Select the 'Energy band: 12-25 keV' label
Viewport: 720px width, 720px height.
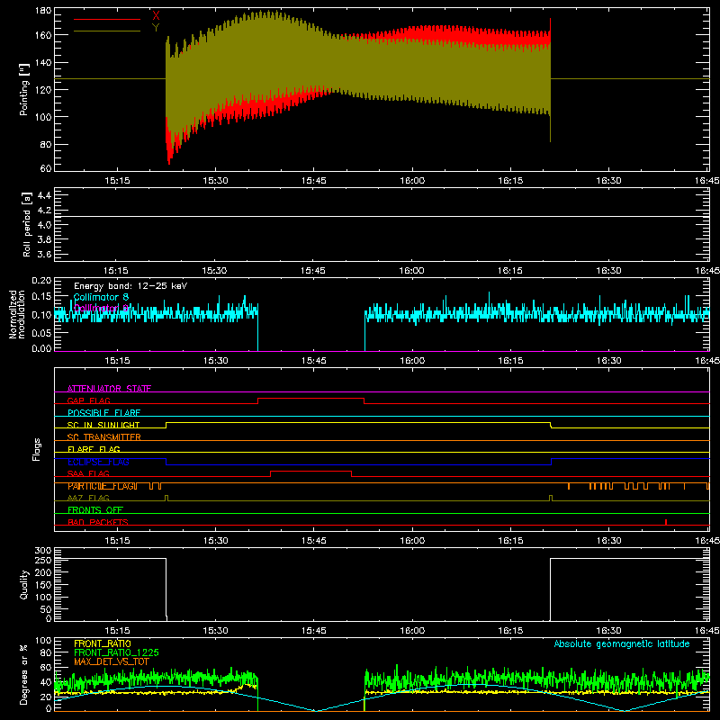(x=130, y=286)
